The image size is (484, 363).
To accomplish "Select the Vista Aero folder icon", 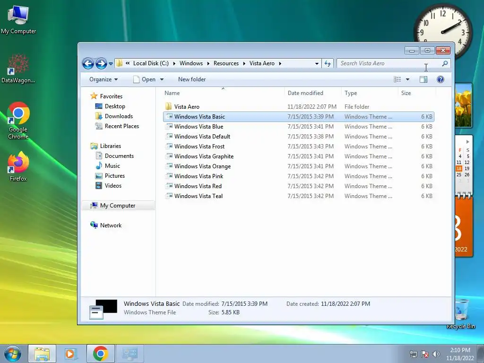I will 169,106.
